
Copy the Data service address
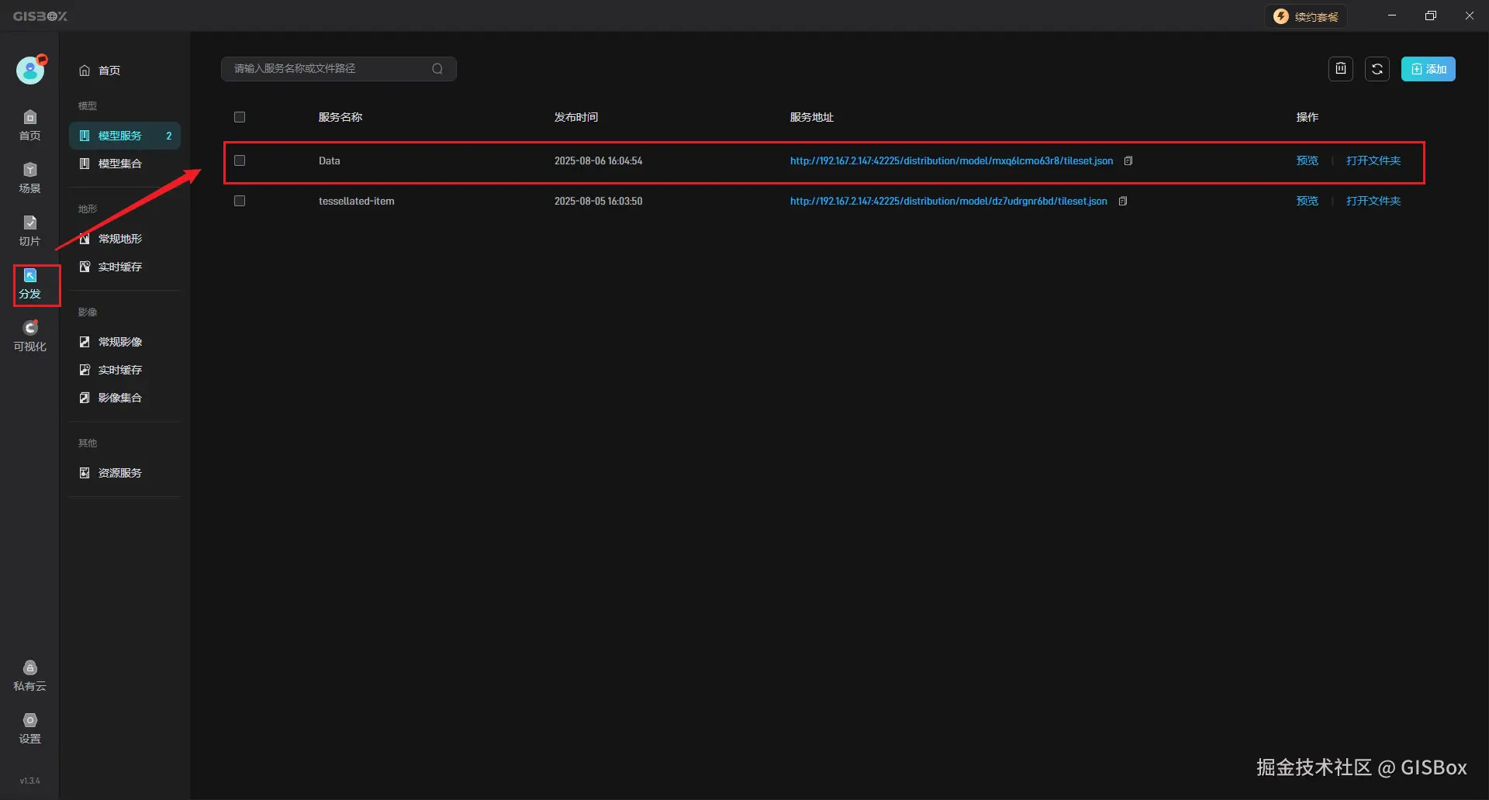tap(1128, 161)
